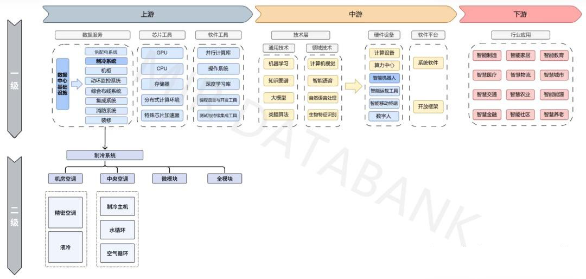Select the 水循环 box under 中央空调
The image size is (586, 279).
pos(117,230)
